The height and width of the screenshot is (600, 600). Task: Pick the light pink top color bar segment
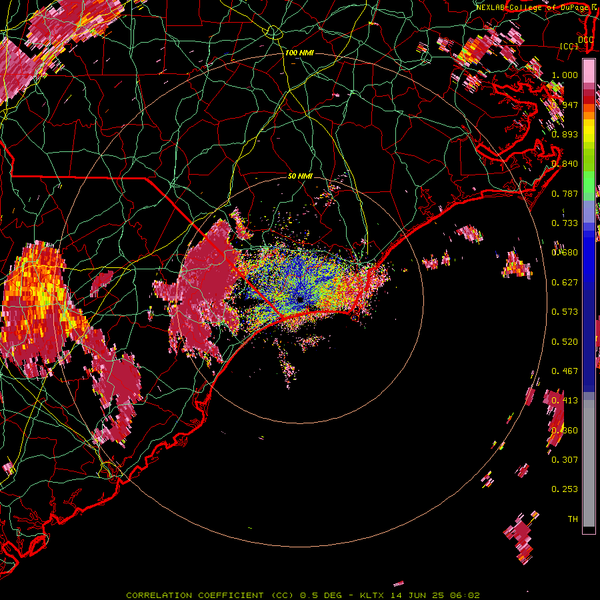click(589, 71)
